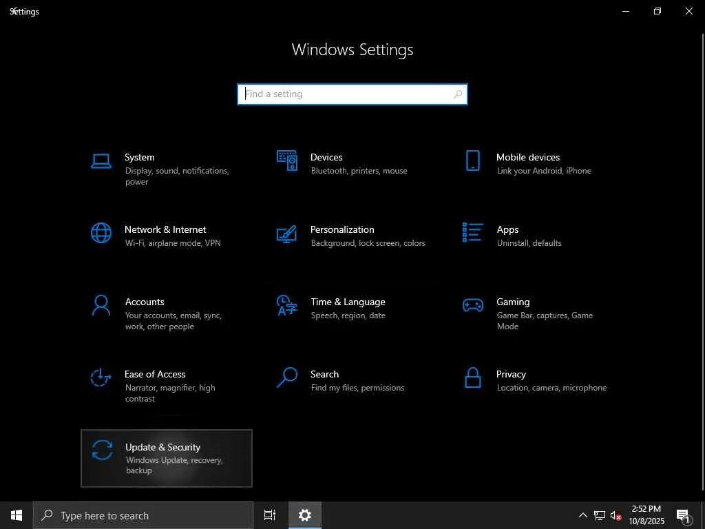
Task: Click the magnifier icon in Find a setting box
Action: click(x=458, y=94)
